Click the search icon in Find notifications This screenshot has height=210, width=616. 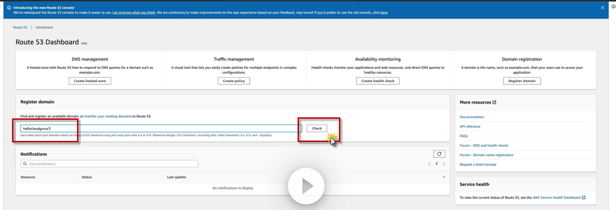(x=25, y=164)
